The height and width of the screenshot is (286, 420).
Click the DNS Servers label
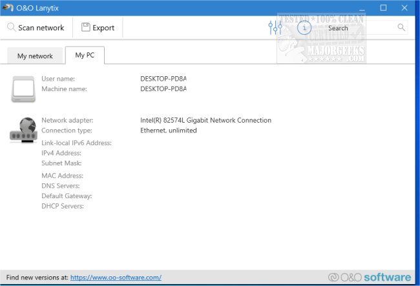tap(61, 186)
